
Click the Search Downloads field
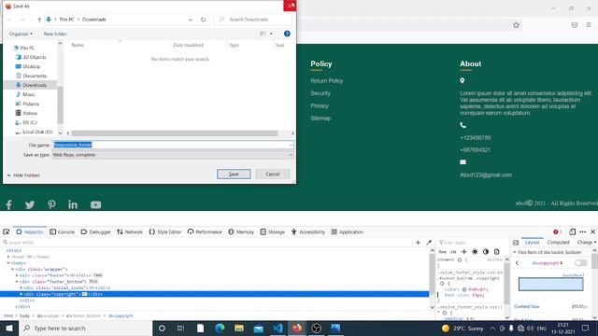click(253, 20)
